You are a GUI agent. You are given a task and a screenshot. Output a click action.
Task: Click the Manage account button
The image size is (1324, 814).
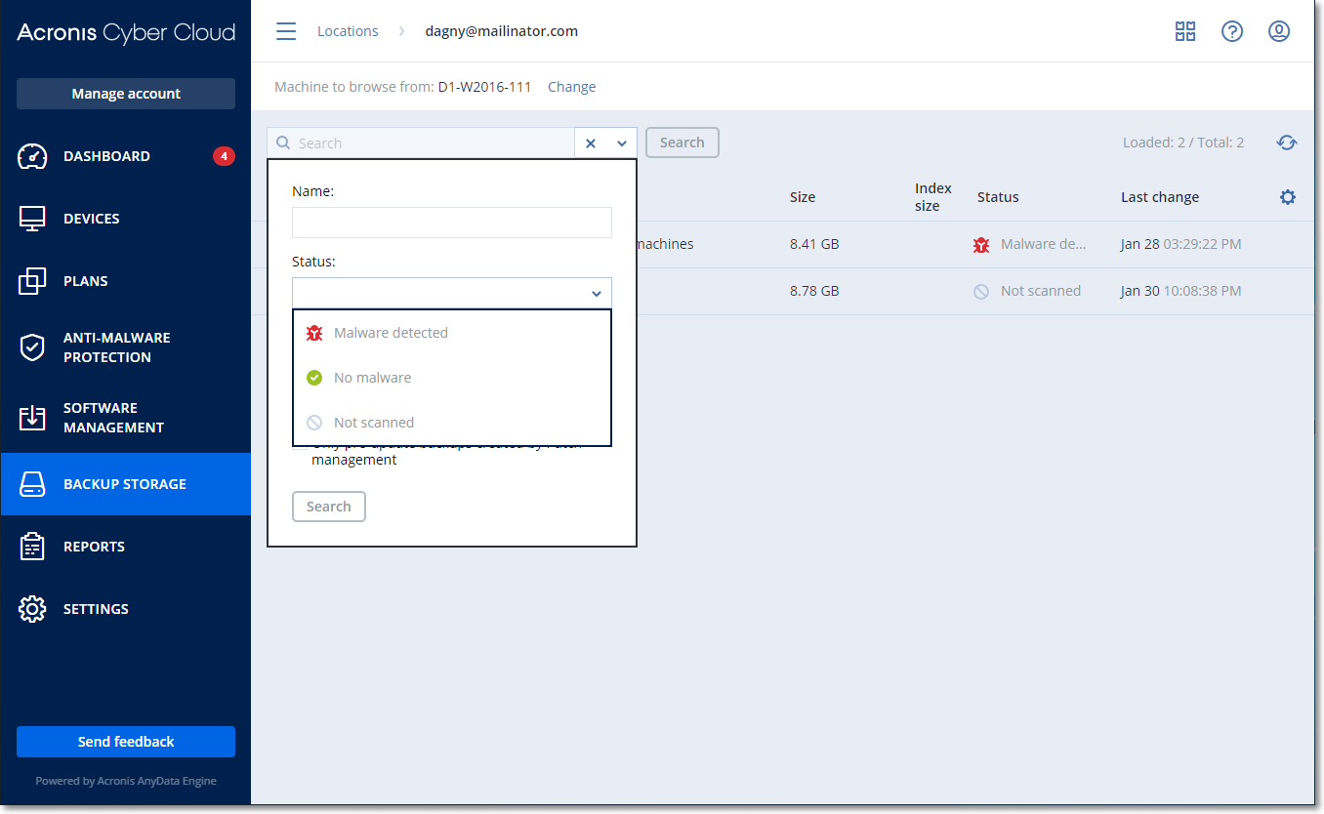point(126,94)
